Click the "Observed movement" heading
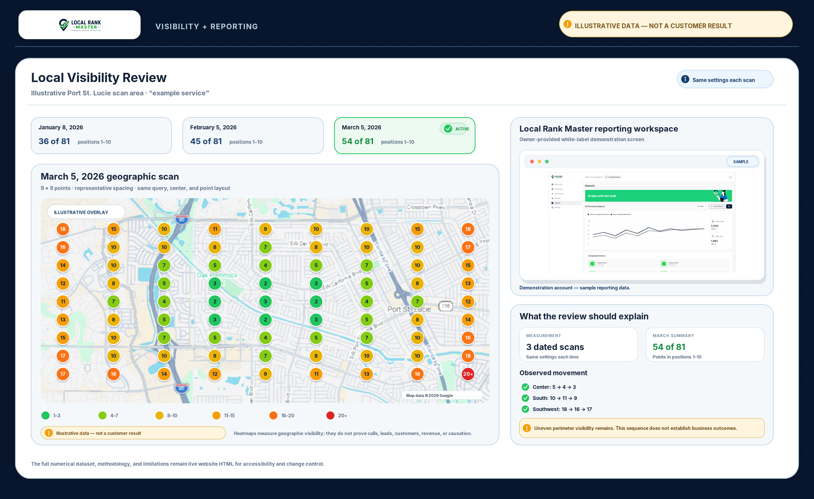The height and width of the screenshot is (499, 814). click(x=553, y=373)
